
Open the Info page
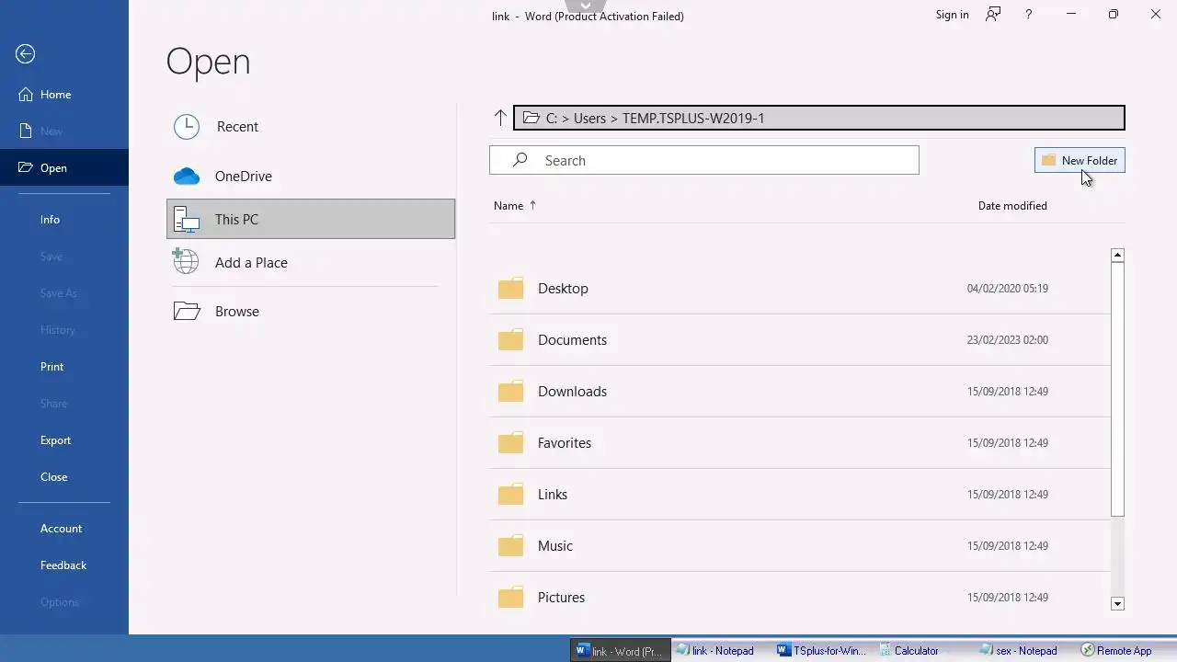pos(64,220)
